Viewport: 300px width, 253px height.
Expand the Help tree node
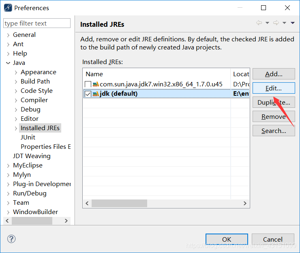8,54
